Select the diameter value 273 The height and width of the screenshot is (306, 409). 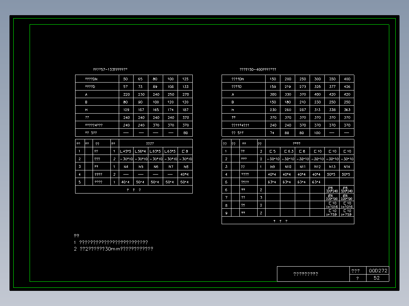303,86
